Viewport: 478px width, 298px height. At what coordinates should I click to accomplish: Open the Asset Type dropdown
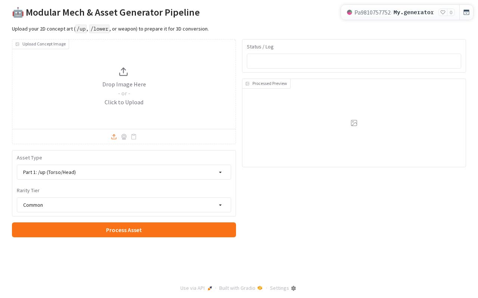point(124,172)
